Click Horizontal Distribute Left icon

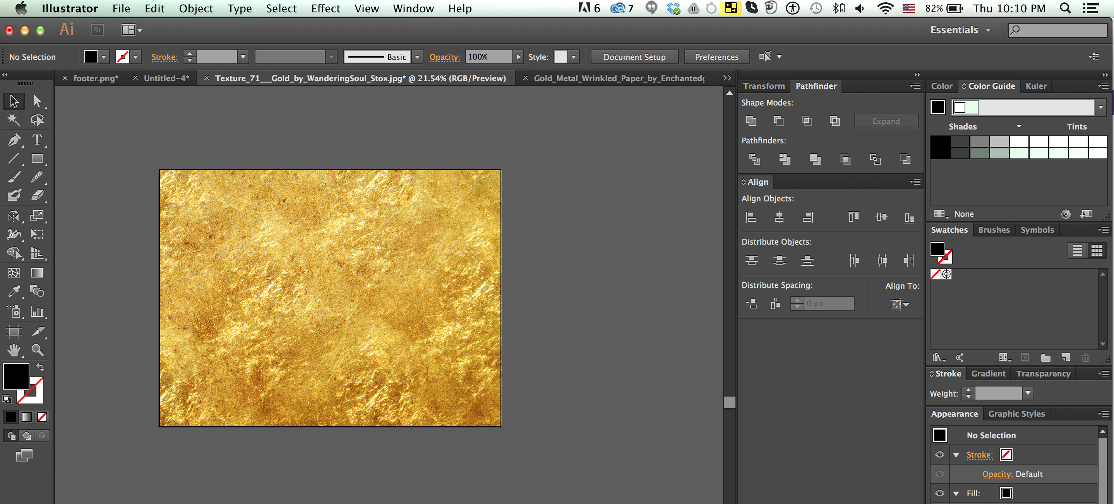coord(854,260)
